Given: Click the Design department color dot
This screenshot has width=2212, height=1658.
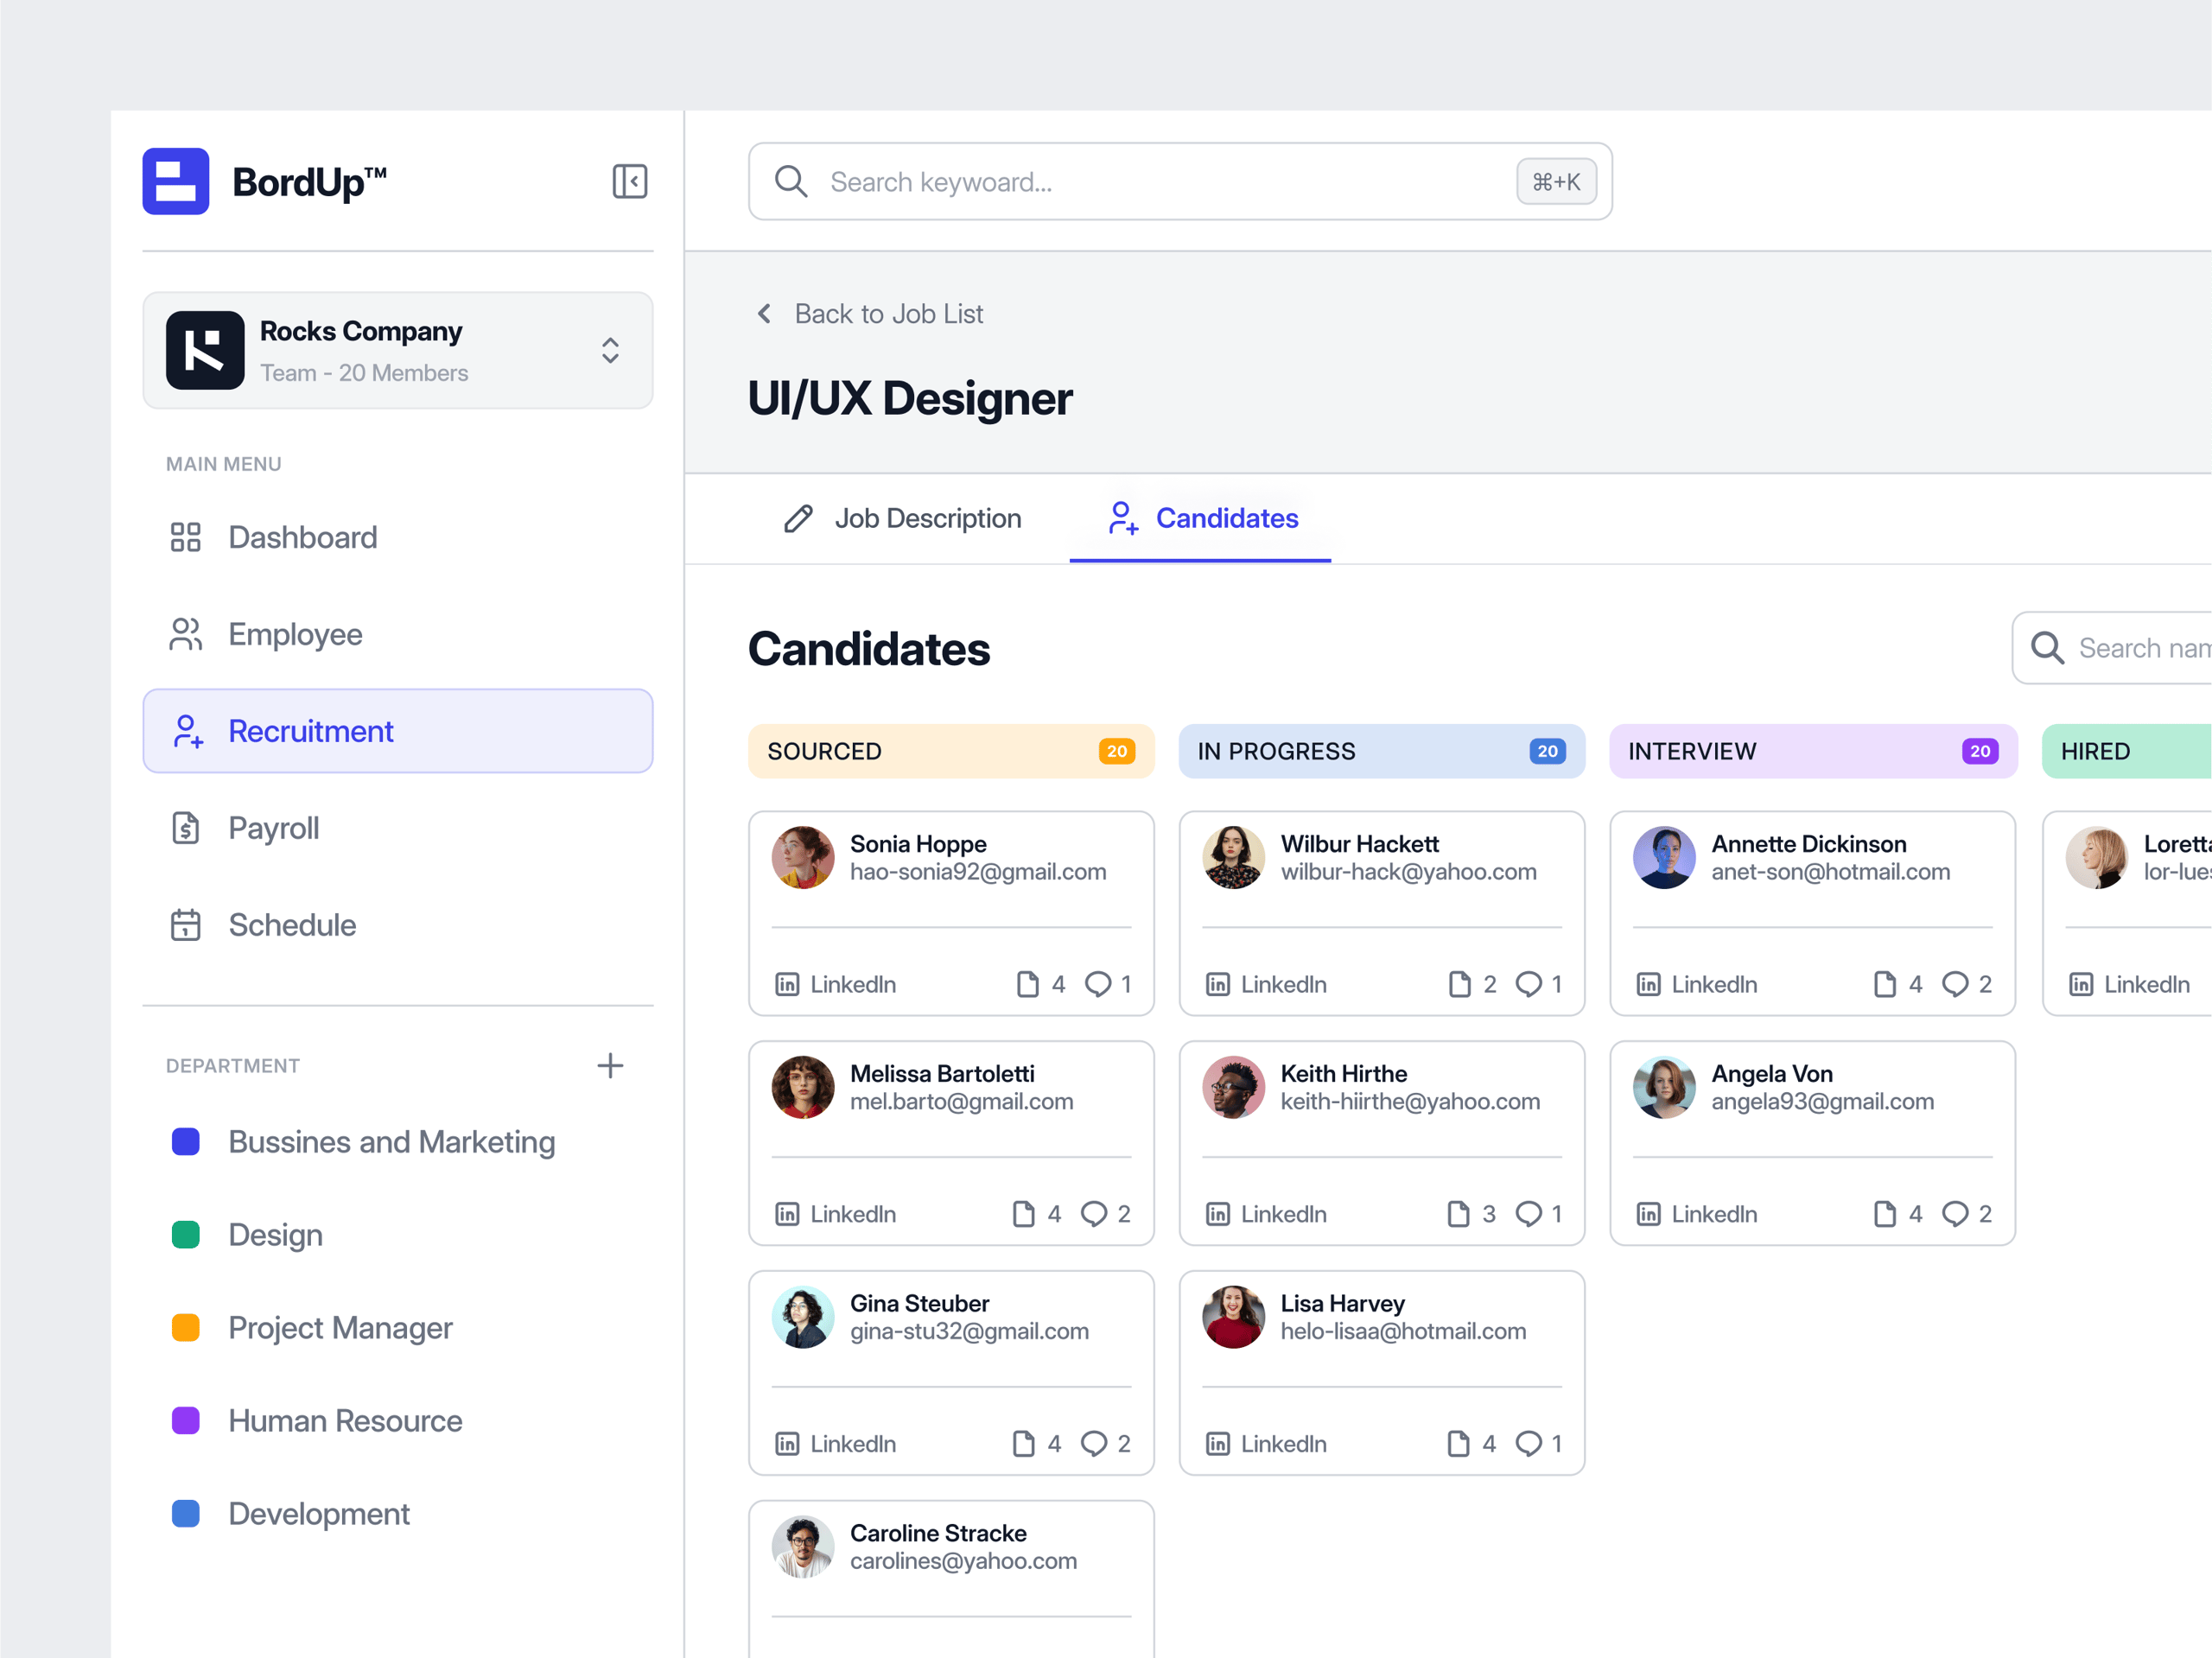Looking at the screenshot, I should click(185, 1234).
